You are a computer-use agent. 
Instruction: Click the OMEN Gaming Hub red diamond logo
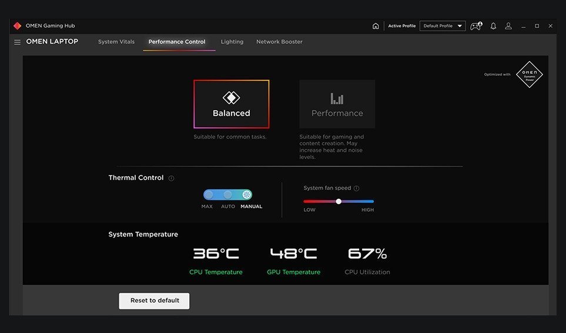pyautogui.click(x=17, y=26)
